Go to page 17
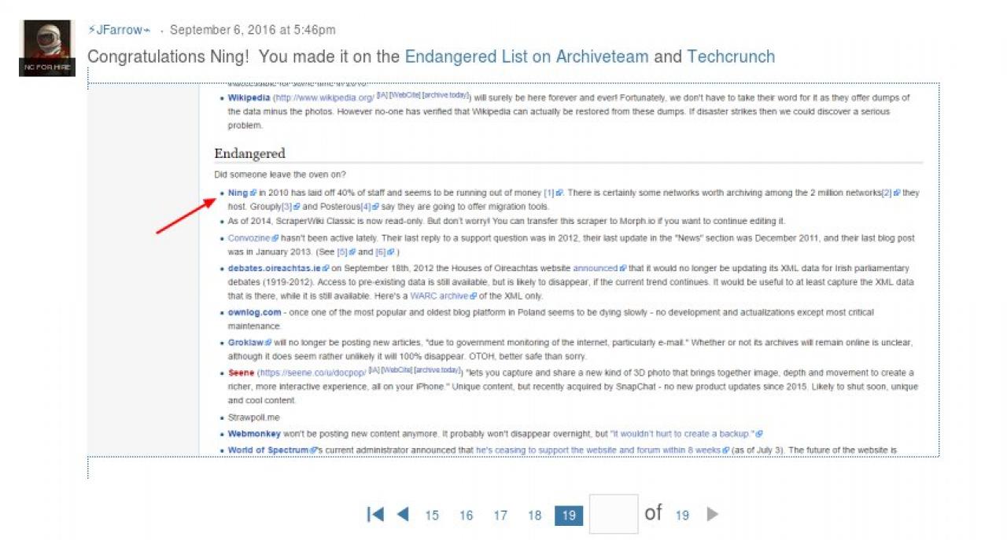 [x=500, y=516]
